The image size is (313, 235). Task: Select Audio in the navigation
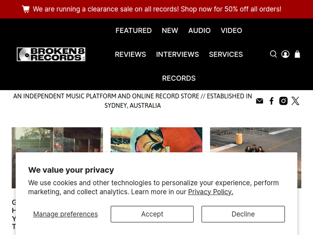pyautogui.click(x=199, y=30)
